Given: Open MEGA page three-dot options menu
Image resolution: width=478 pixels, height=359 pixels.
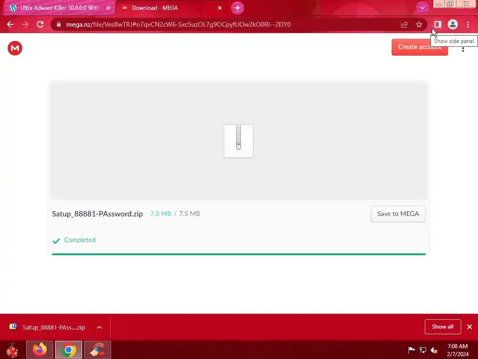Looking at the screenshot, I should (x=463, y=49).
